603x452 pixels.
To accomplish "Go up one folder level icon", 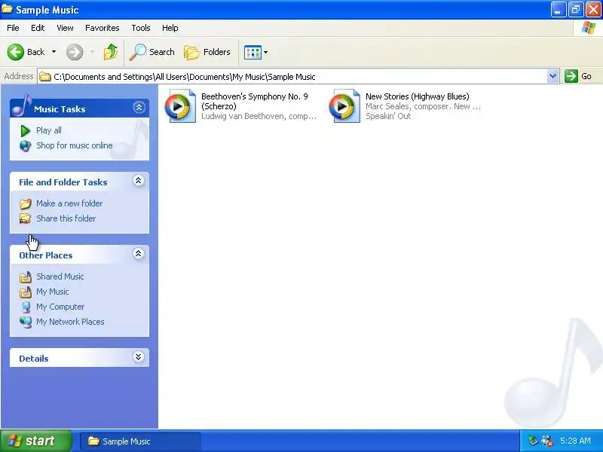I will pyautogui.click(x=111, y=52).
